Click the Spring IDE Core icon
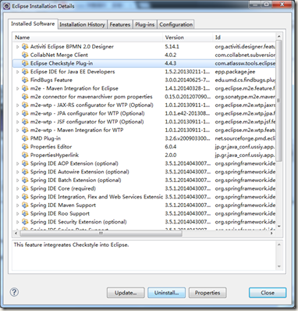Screen dimensions: 298x311 click(25, 188)
